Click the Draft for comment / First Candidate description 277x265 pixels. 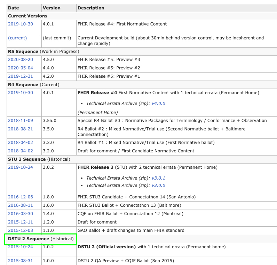(136, 151)
